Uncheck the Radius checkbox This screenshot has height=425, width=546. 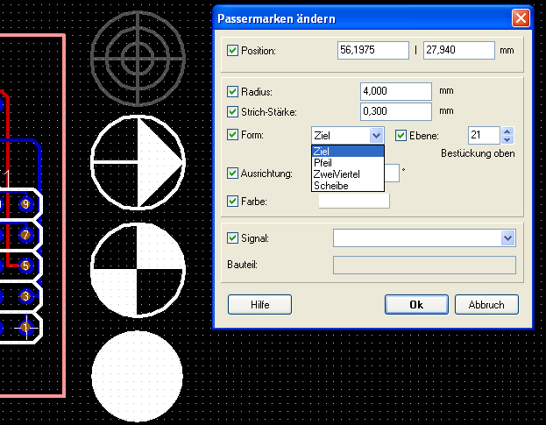pos(232,91)
